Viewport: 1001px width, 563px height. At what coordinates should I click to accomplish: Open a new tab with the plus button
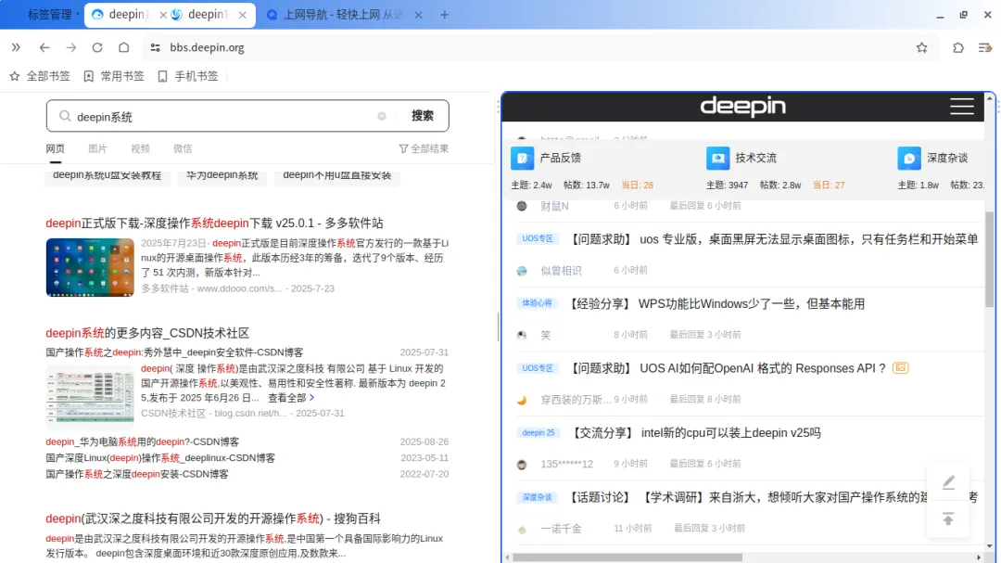(x=444, y=15)
